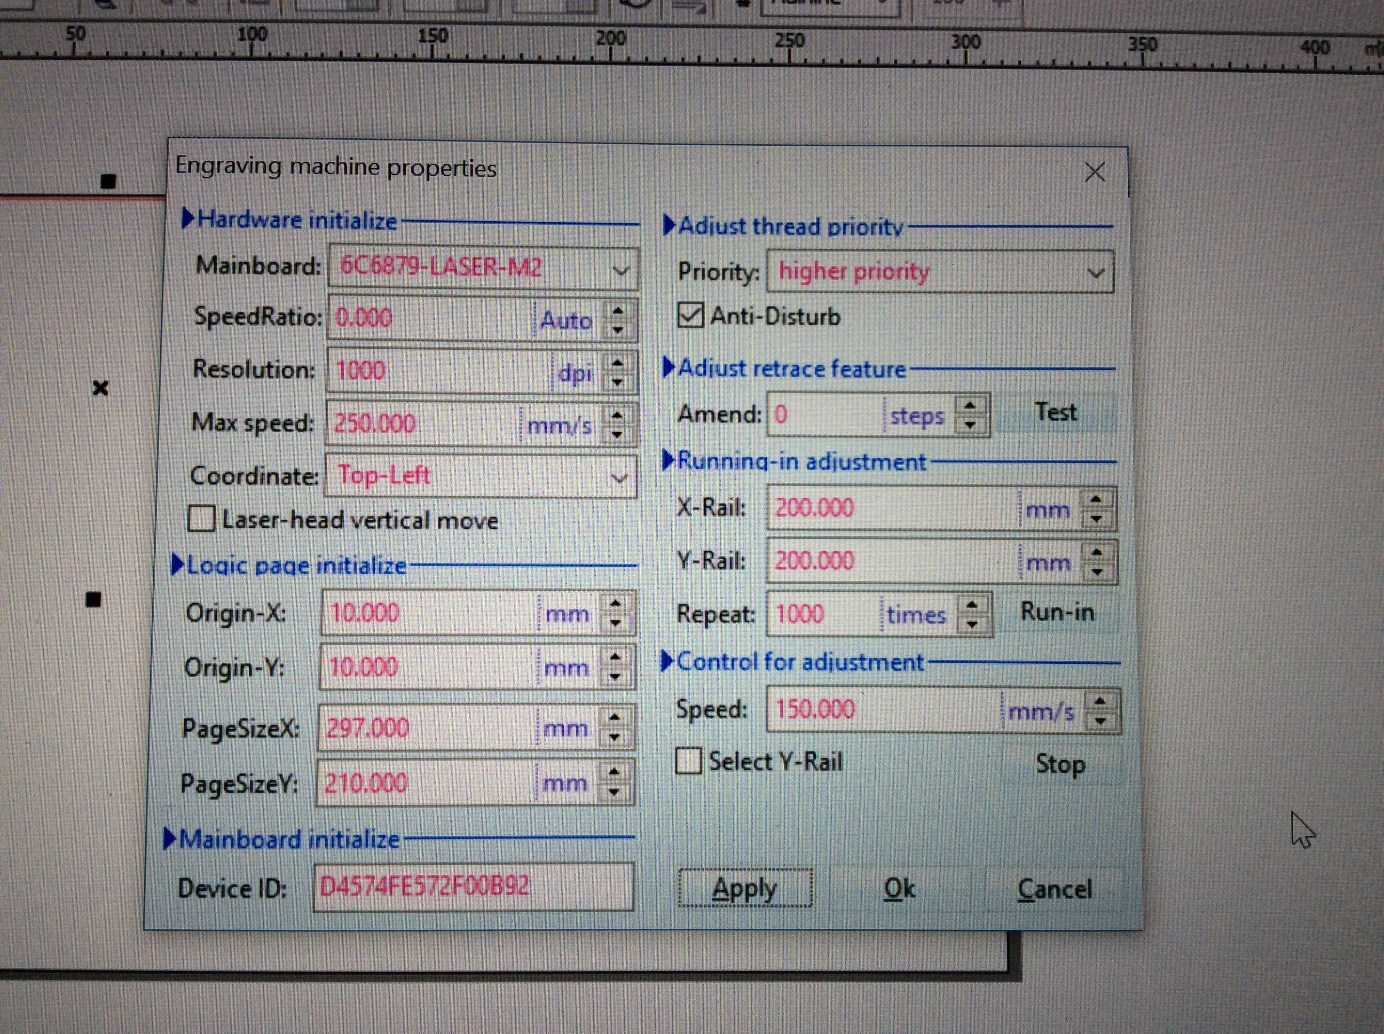The height and width of the screenshot is (1034, 1384).
Task: Check the Select Y-Rail option
Action: pyautogui.click(x=688, y=761)
